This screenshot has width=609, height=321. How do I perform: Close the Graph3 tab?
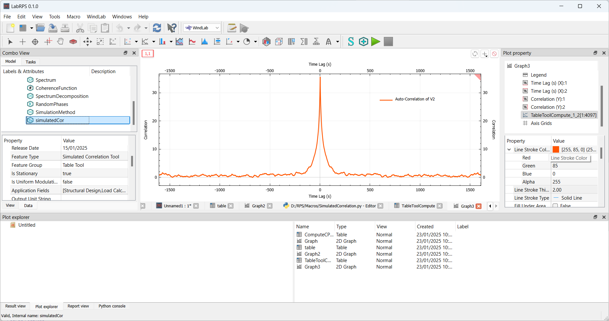pos(479,206)
